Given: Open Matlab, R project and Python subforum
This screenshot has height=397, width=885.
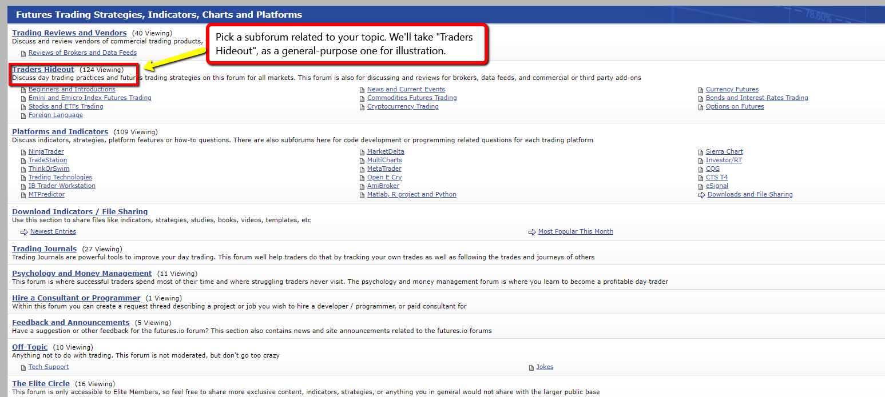Looking at the screenshot, I should 412,194.
